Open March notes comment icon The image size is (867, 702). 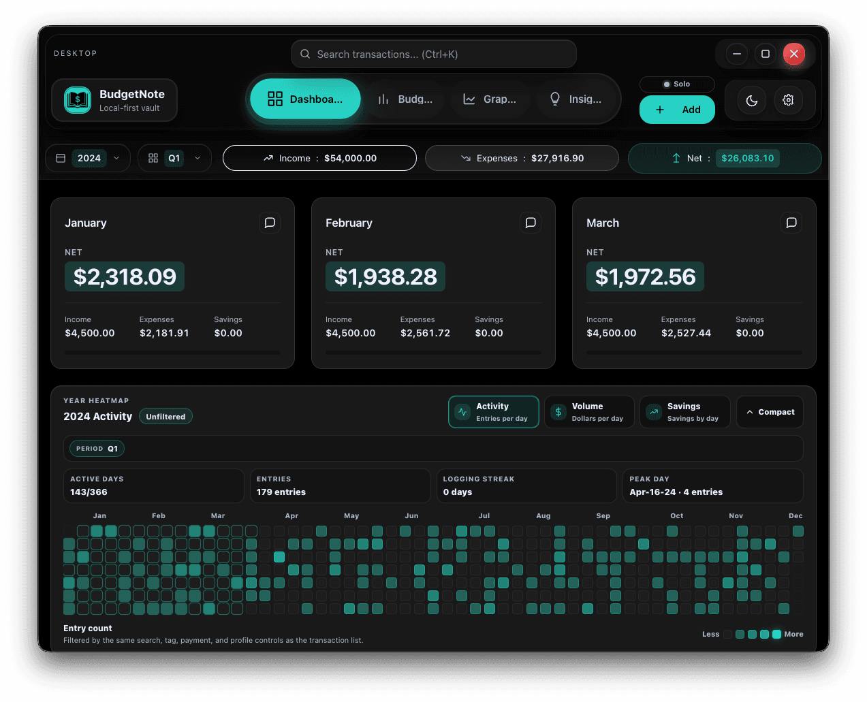coord(791,223)
